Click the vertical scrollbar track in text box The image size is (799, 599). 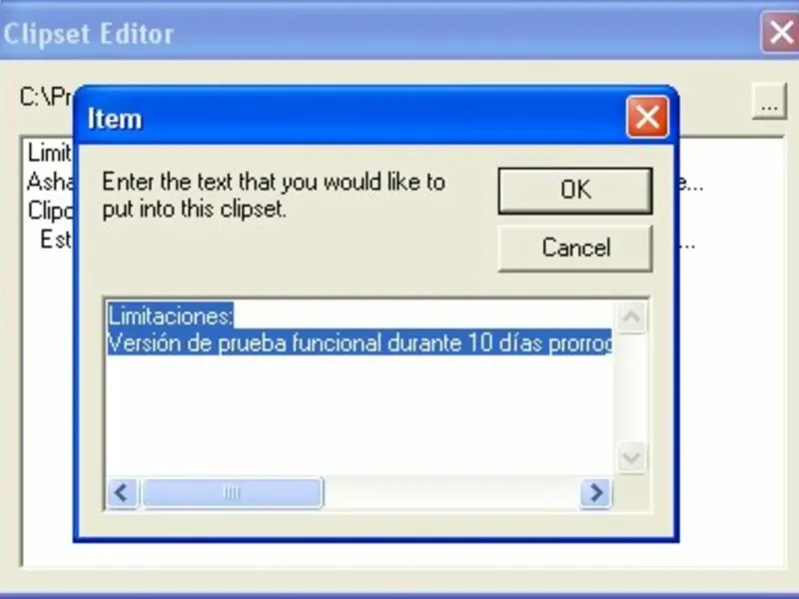tap(631, 387)
